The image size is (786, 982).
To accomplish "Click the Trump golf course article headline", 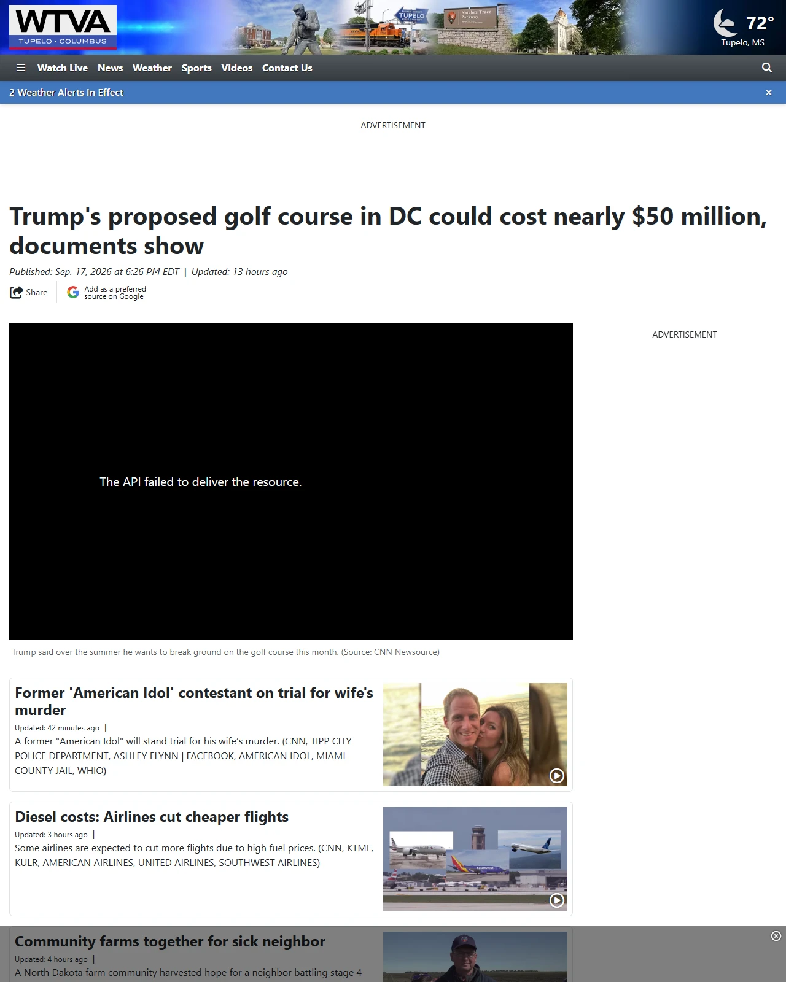I will [x=388, y=231].
